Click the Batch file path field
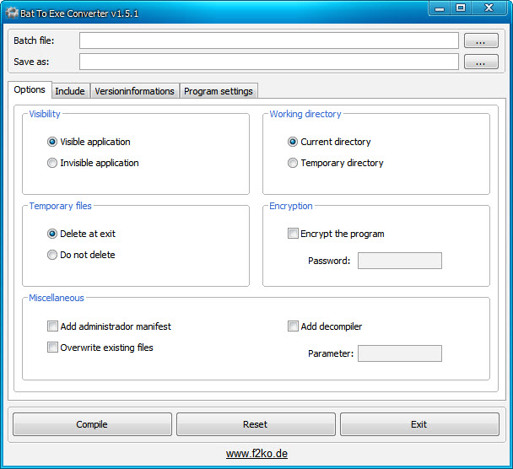 [x=268, y=40]
